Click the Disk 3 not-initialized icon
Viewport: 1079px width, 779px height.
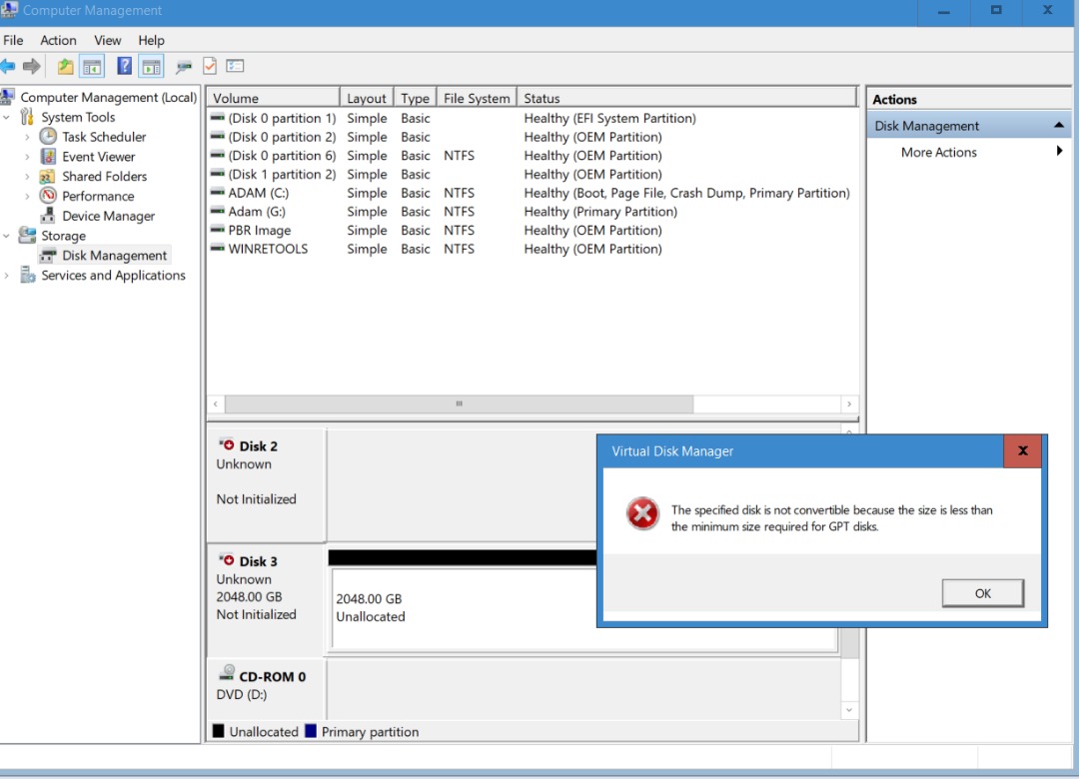pyautogui.click(x=227, y=560)
